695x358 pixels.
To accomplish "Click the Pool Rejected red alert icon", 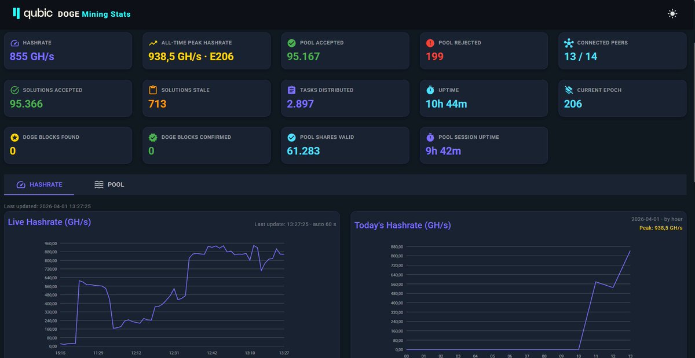I will tap(430, 43).
